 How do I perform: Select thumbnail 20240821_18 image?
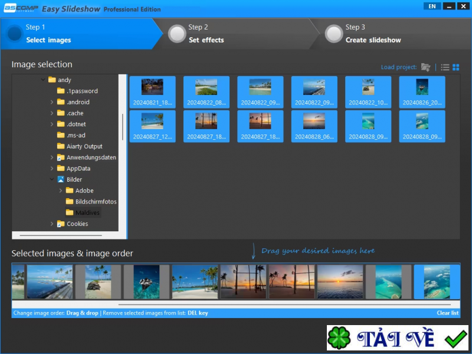coord(152,92)
